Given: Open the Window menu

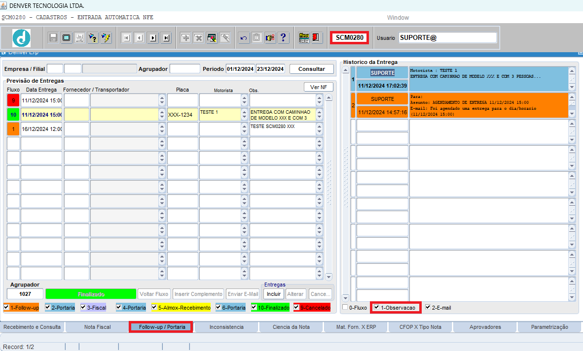Looking at the screenshot, I should coord(398,17).
